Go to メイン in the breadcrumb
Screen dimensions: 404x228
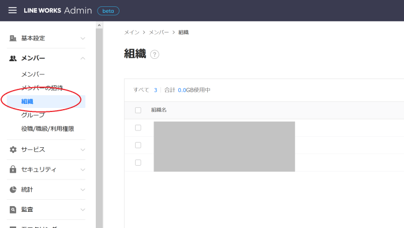132,32
